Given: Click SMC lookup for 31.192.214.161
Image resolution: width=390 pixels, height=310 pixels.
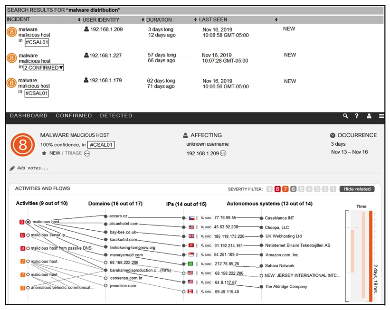Looking at the screenshot, I should pyautogui.click(x=206, y=245).
